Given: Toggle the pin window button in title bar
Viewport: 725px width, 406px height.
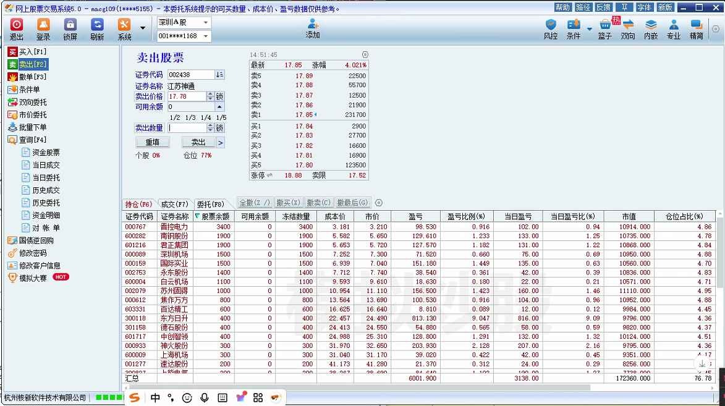Looking at the screenshot, I should point(624,7).
